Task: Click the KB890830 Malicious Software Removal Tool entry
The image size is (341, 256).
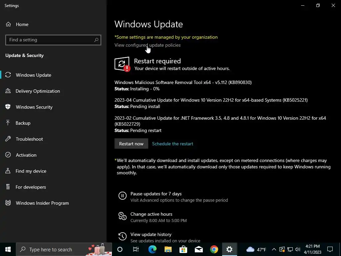Action: coord(183,82)
